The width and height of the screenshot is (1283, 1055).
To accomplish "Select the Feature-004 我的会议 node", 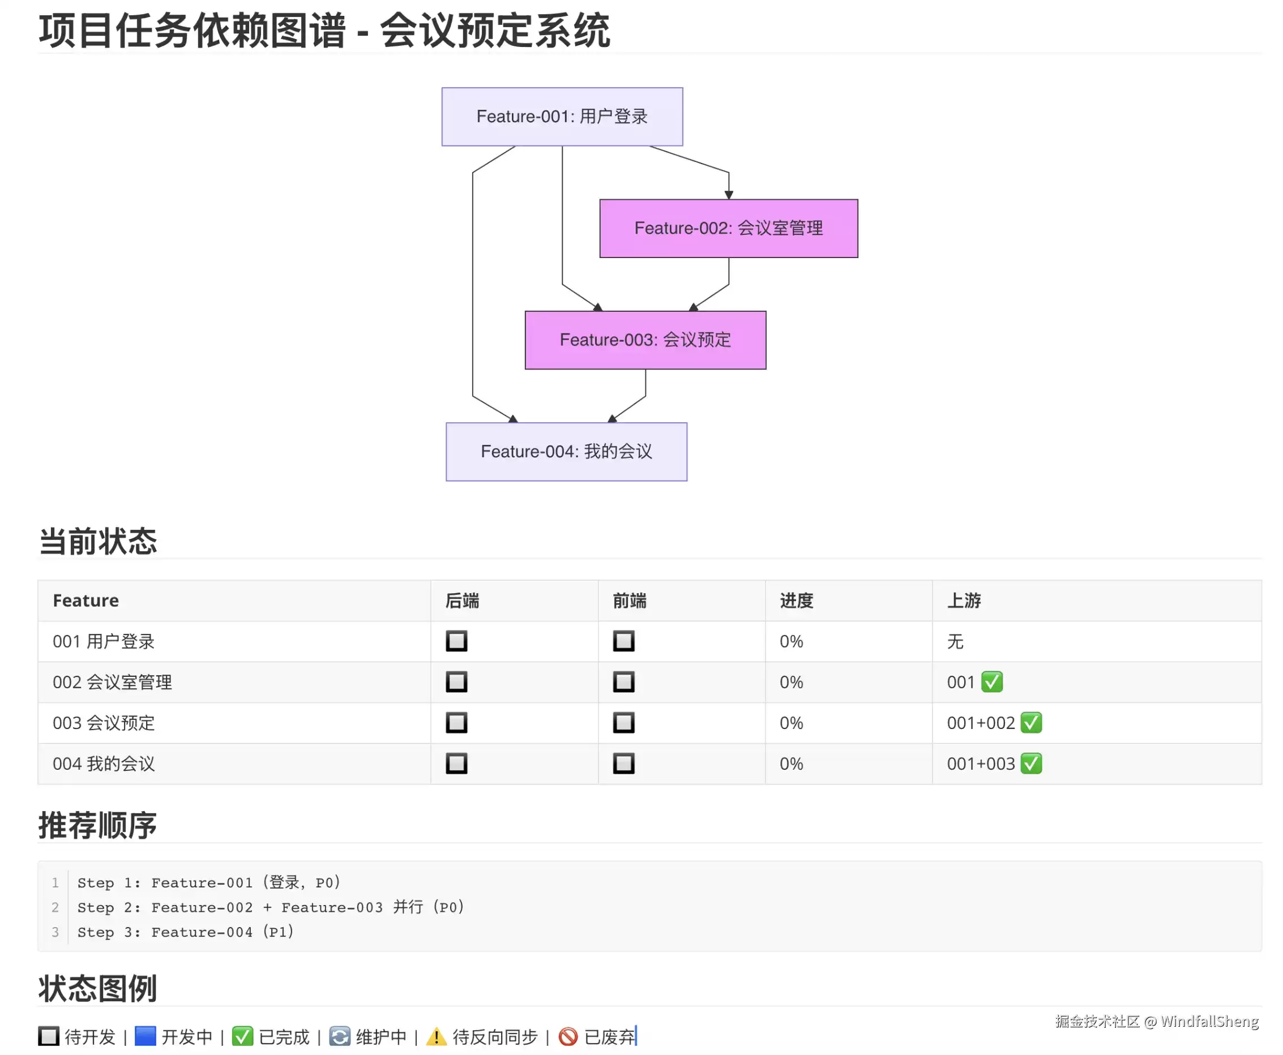I will point(566,452).
